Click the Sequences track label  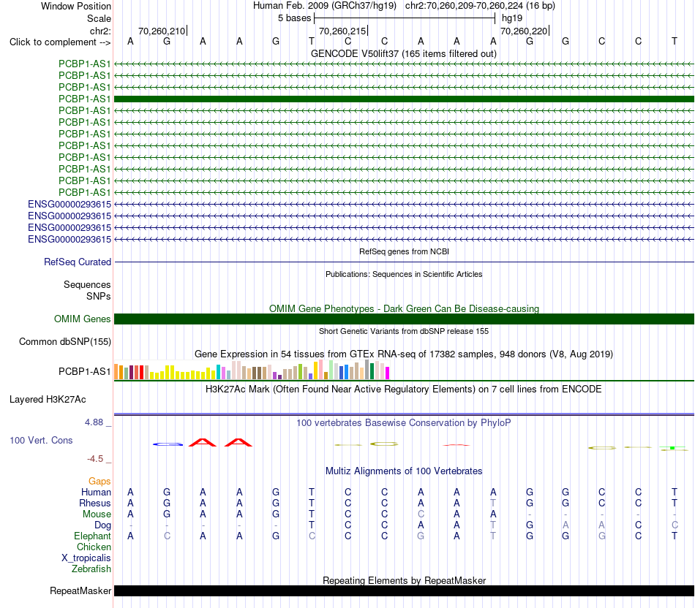click(x=87, y=284)
